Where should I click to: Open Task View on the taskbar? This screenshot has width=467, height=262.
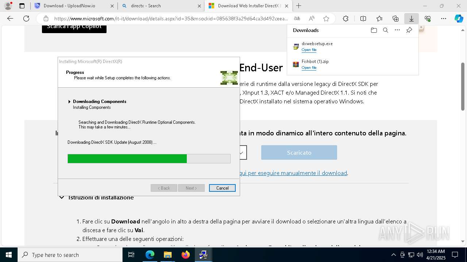click(x=131, y=255)
